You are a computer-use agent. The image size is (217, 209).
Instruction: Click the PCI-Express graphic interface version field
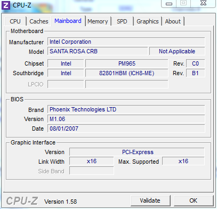[137, 152]
